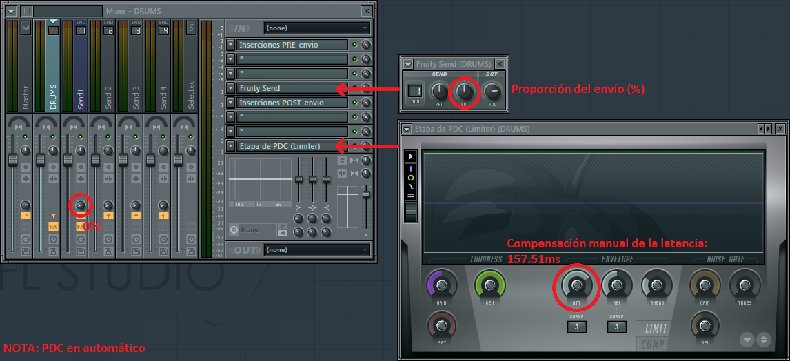Image resolution: width=790 pixels, height=361 pixels.
Task: Click the mixer EQ graph display
Action: (260, 179)
